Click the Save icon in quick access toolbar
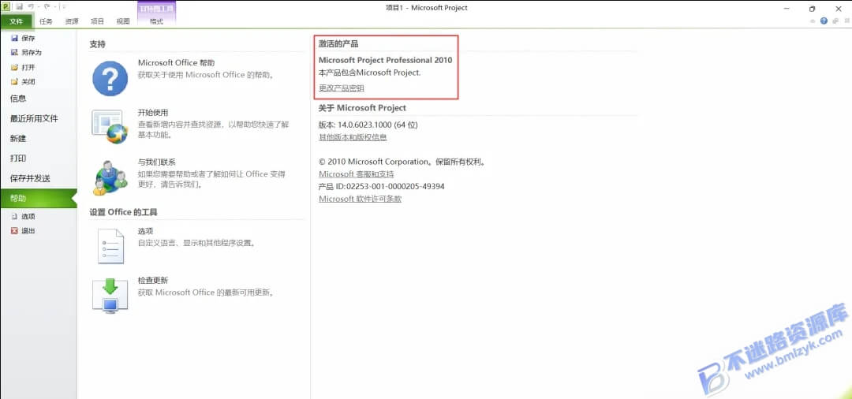The height and width of the screenshot is (399, 852). (x=19, y=6)
